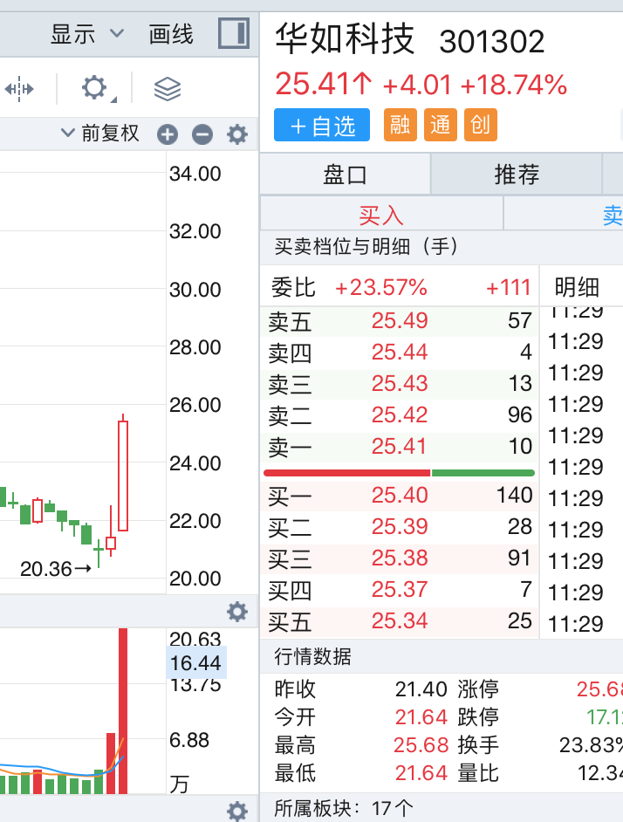Select the 画线 drawing menu
623x822 pixels.
(x=171, y=35)
